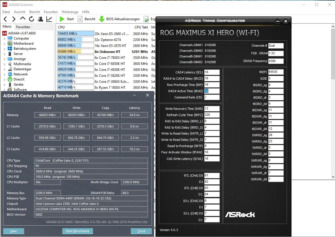Select Datenträger in the tree
This screenshot has height=237, width=335.
click(22, 69)
